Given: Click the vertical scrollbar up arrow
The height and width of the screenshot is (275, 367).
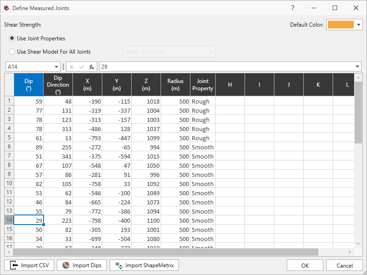Looking at the screenshot, I should [358, 77].
